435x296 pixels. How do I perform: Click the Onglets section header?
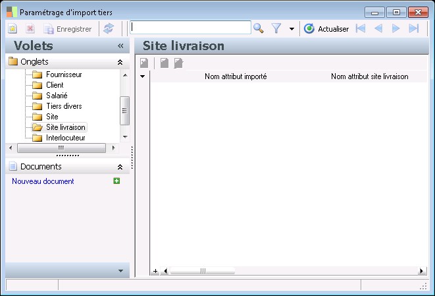coord(67,62)
